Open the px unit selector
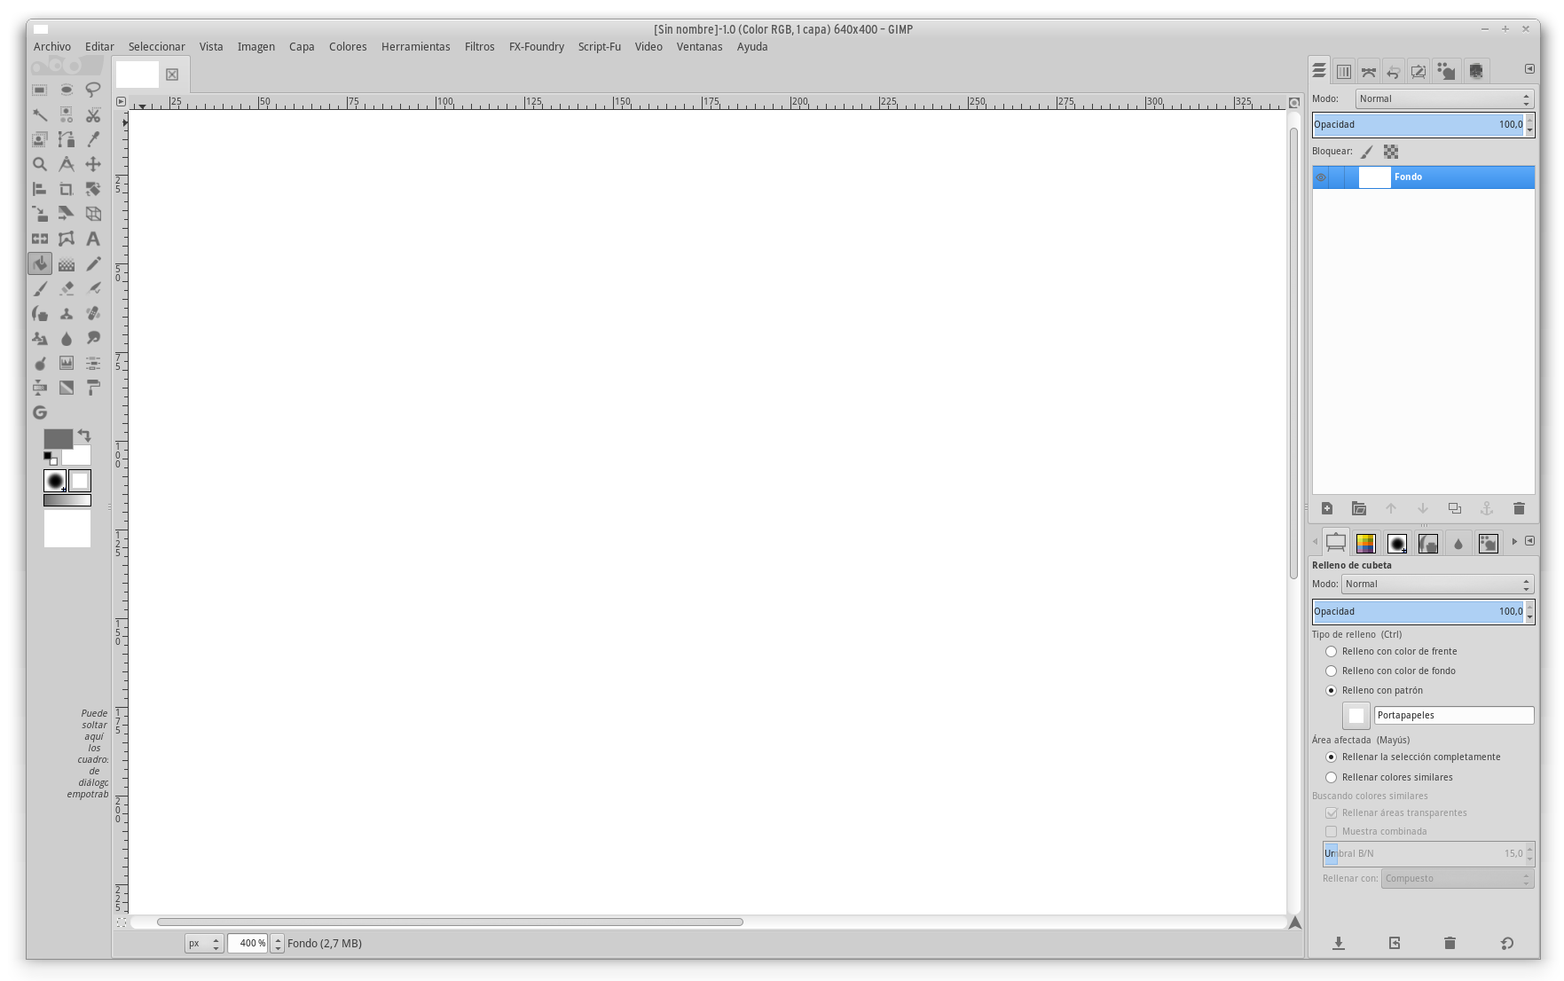The width and height of the screenshot is (1564, 981). point(203,943)
